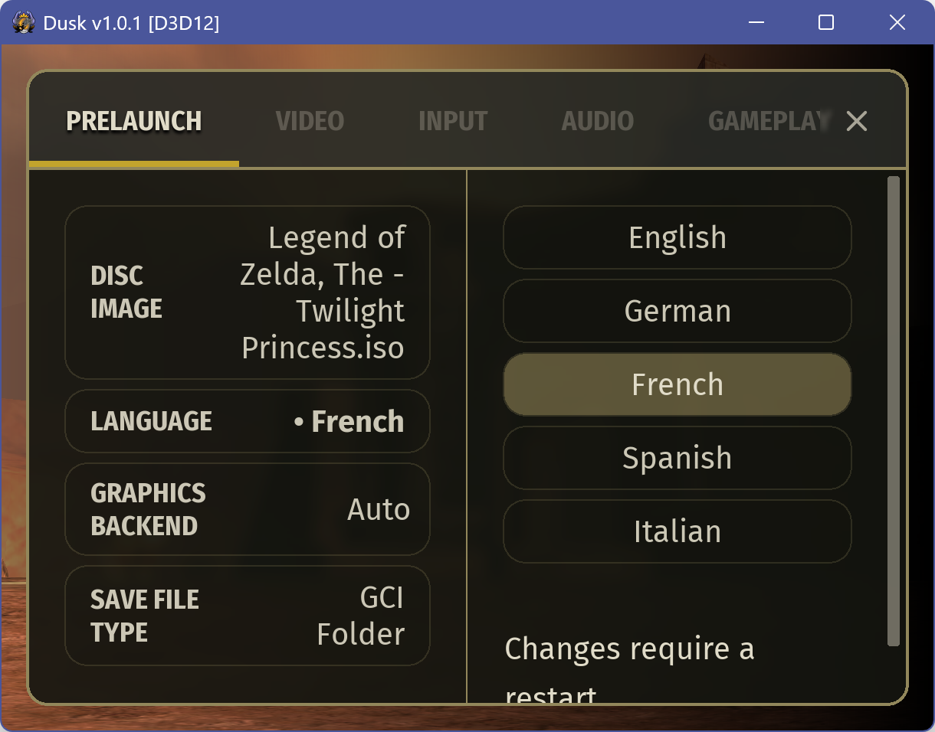
Task: Open the Input tab
Action: pyautogui.click(x=453, y=121)
